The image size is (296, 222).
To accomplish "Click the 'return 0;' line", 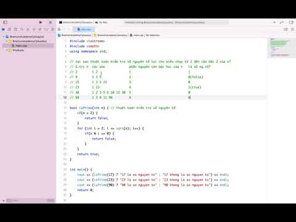I will tap(85, 190).
